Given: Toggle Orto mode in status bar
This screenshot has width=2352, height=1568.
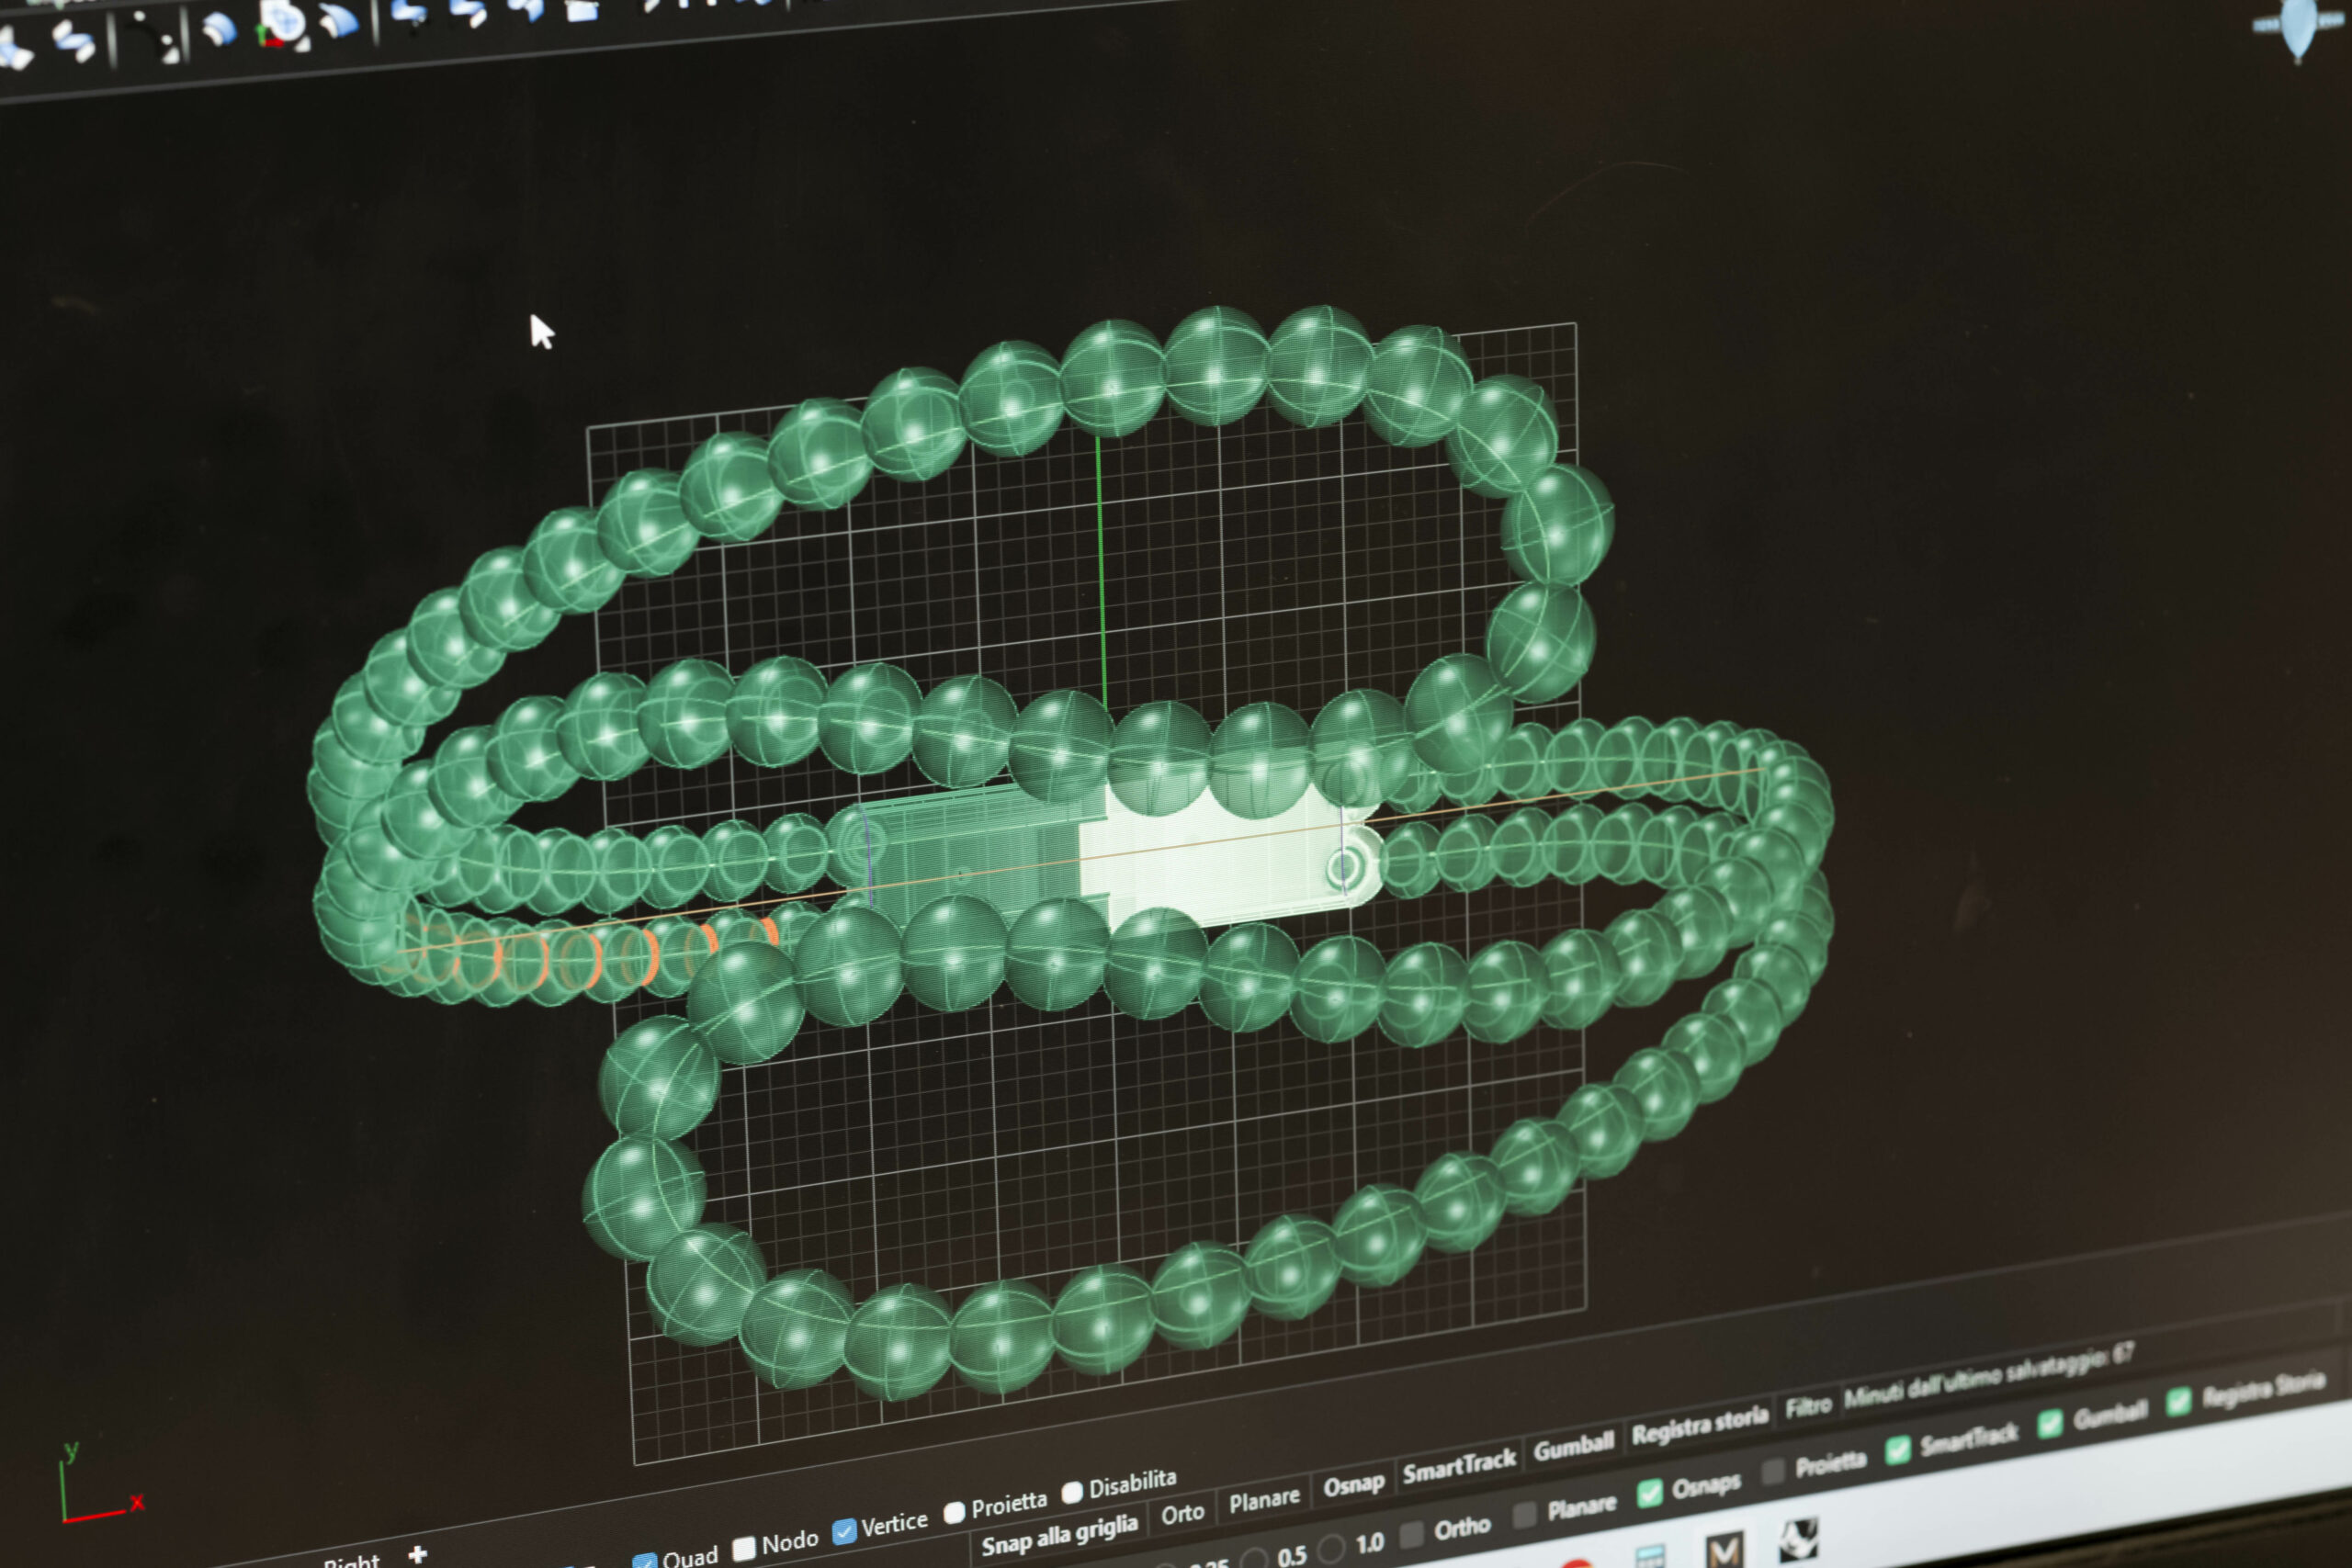Looking at the screenshot, I should 1182,1514.
